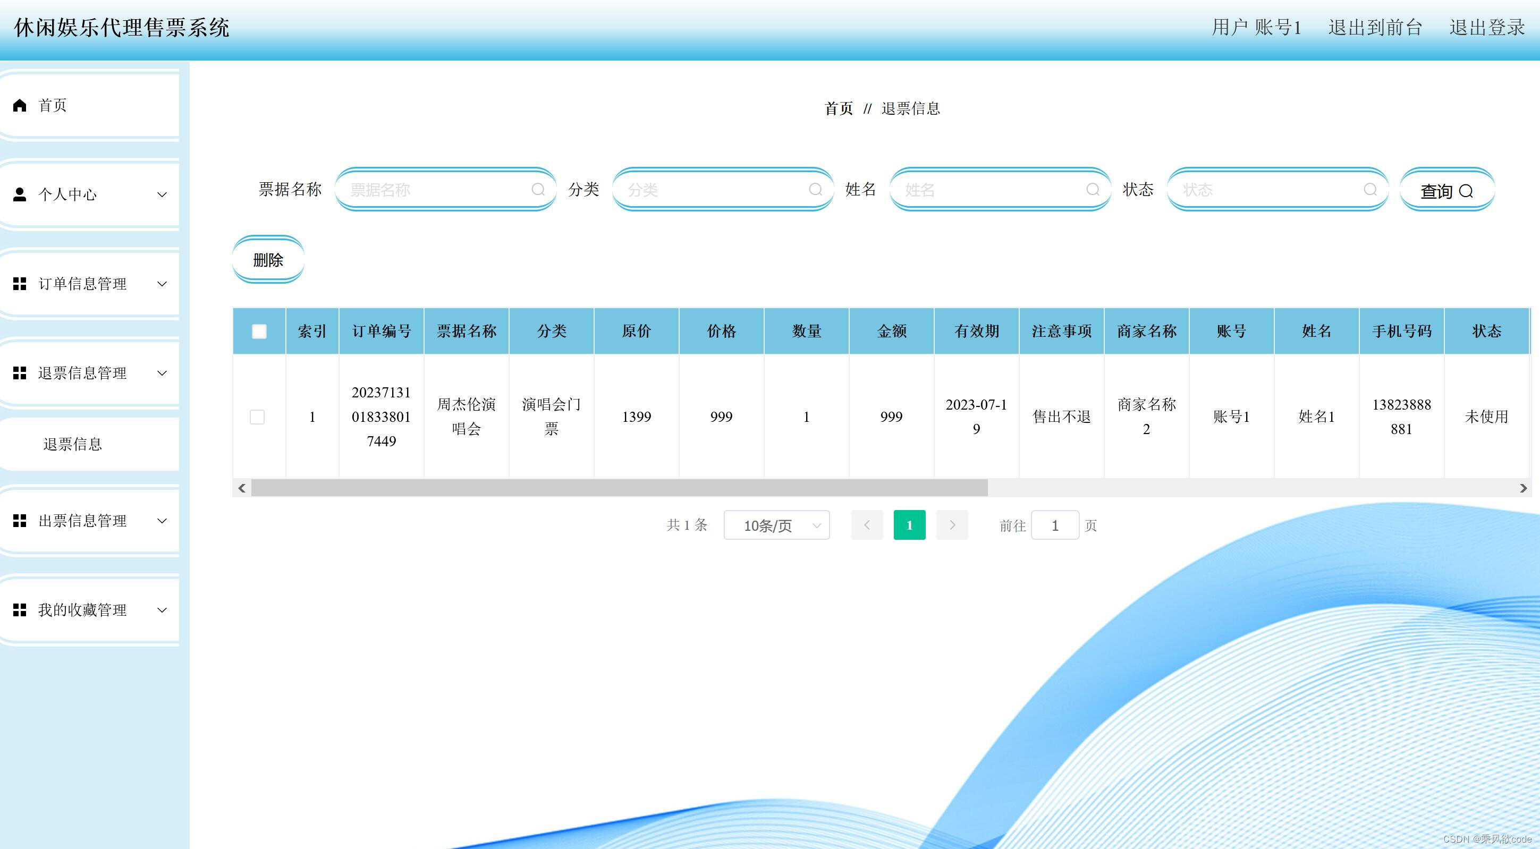Click the home icon next to 首页
Viewport: 1540px width, 849px height.
(20, 105)
